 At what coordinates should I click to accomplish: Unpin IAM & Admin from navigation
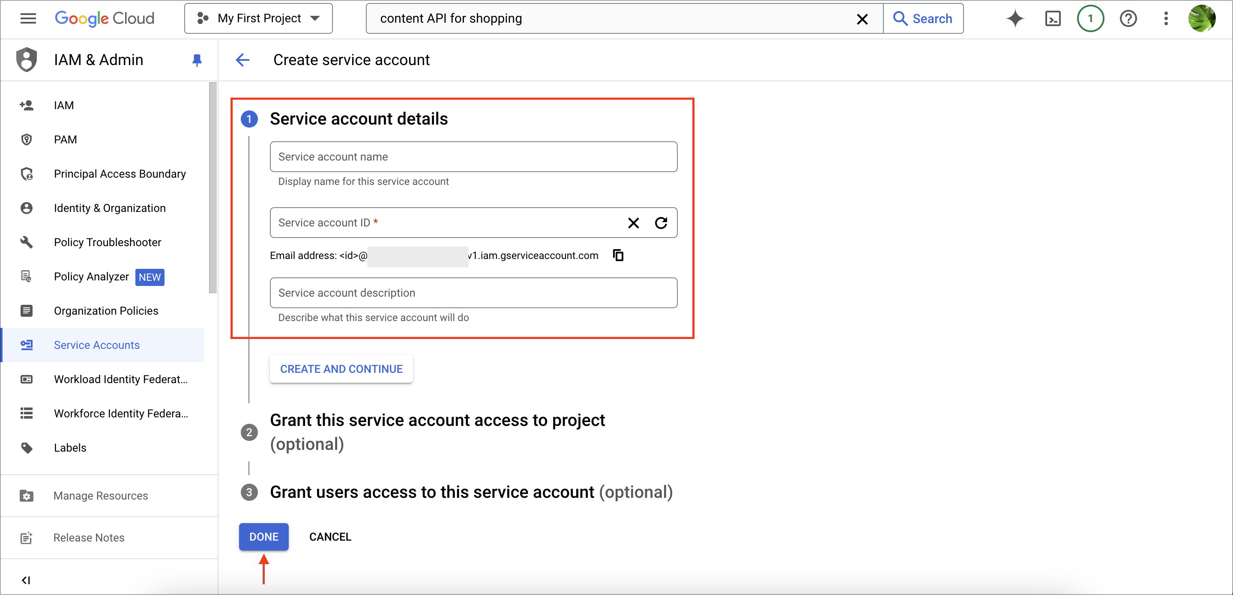[197, 60]
